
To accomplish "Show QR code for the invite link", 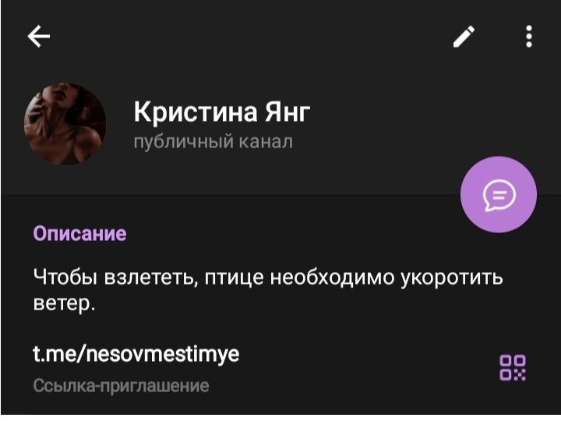I will pos(513,367).
